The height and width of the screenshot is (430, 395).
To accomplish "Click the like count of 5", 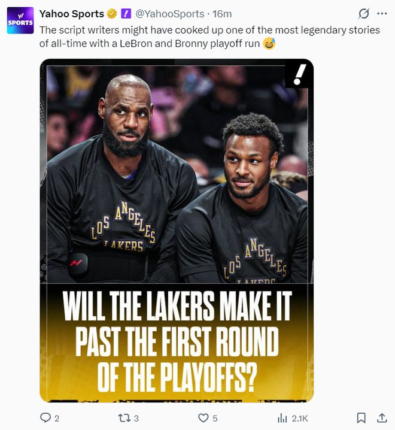I will coord(215,419).
